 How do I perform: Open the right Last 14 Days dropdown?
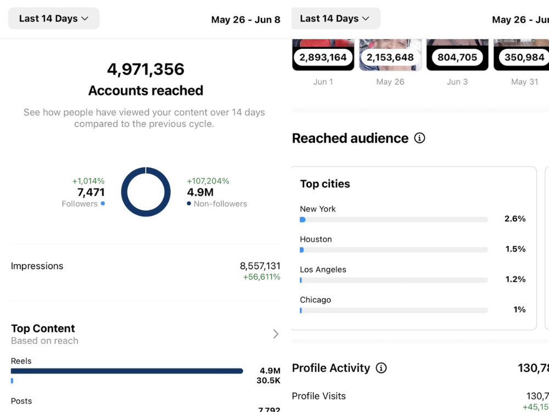(x=335, y=18)
